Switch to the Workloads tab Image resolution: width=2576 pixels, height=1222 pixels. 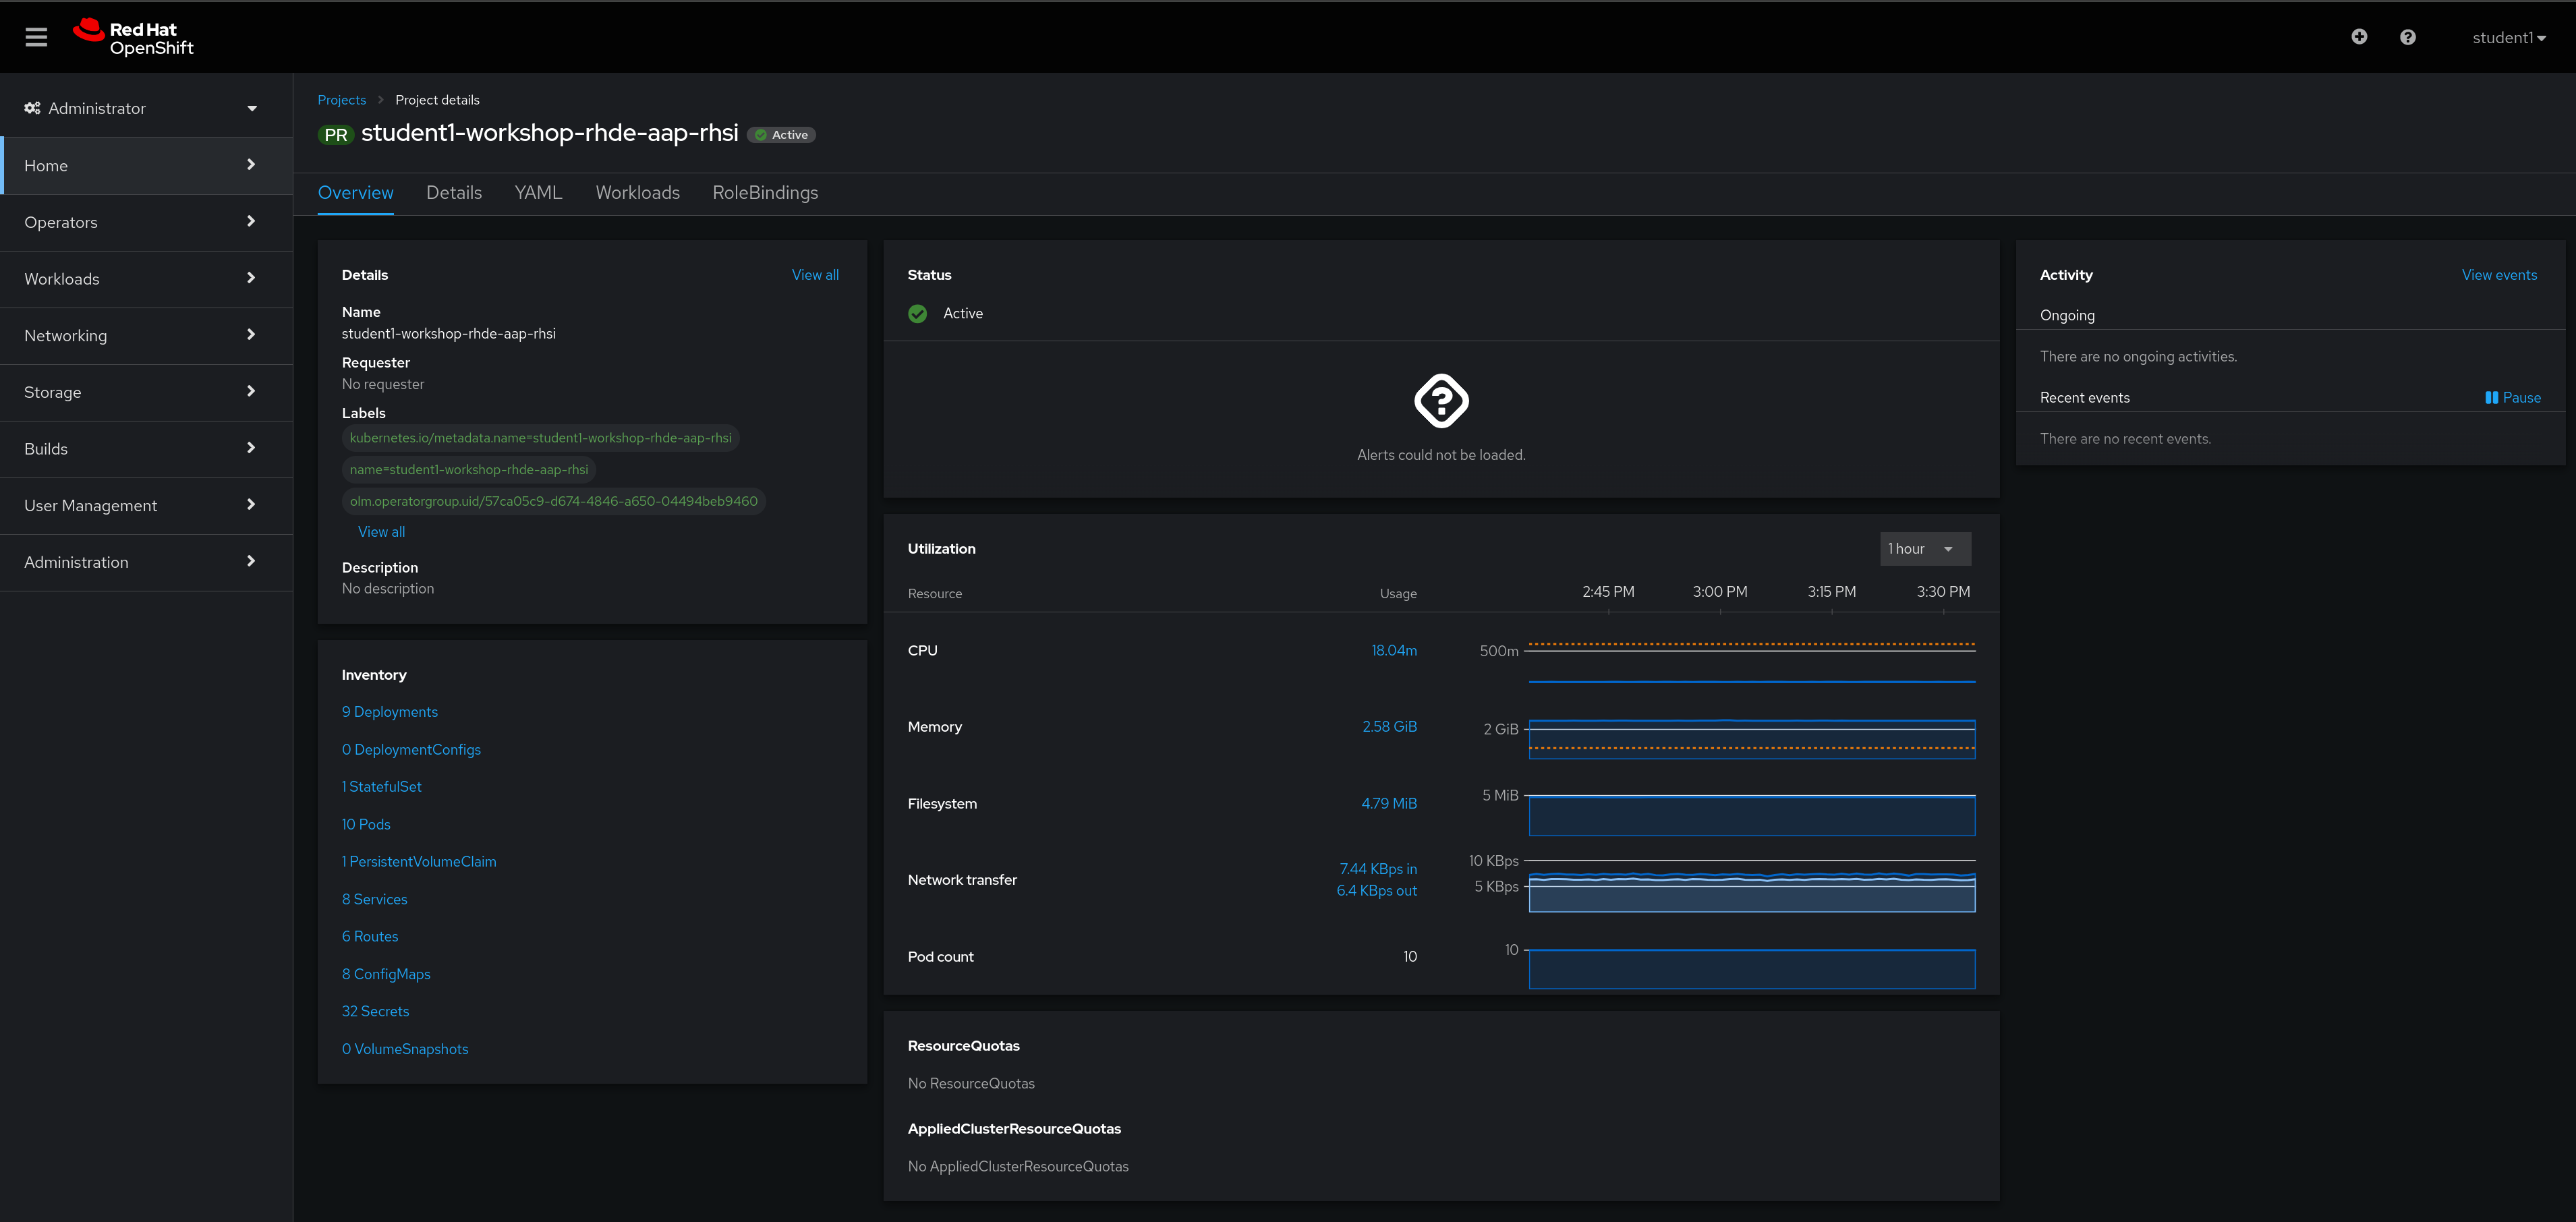[637, 193]
